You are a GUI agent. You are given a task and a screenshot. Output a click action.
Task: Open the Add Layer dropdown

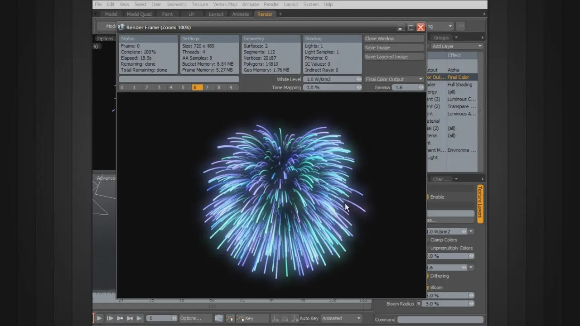[x=456, y=46]
